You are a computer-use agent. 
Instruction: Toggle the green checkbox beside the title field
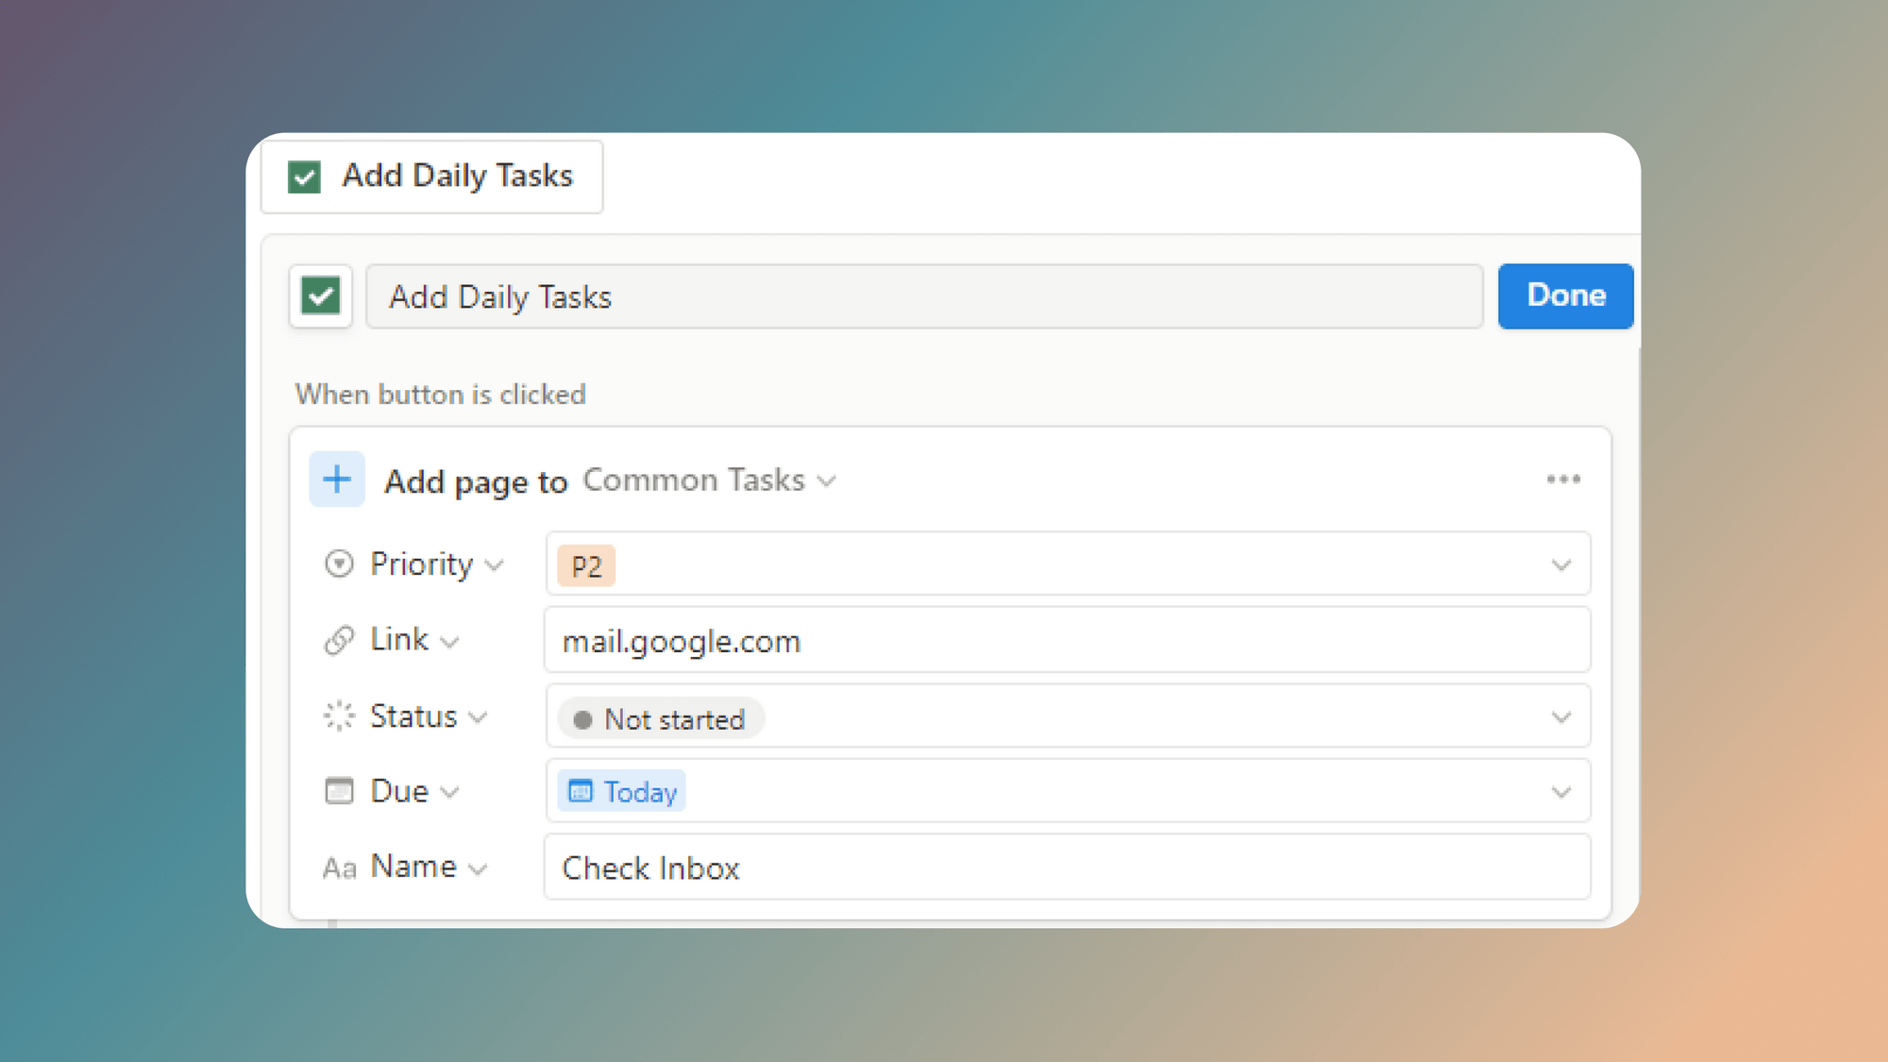pyautogui.click(x=320, y=296)
